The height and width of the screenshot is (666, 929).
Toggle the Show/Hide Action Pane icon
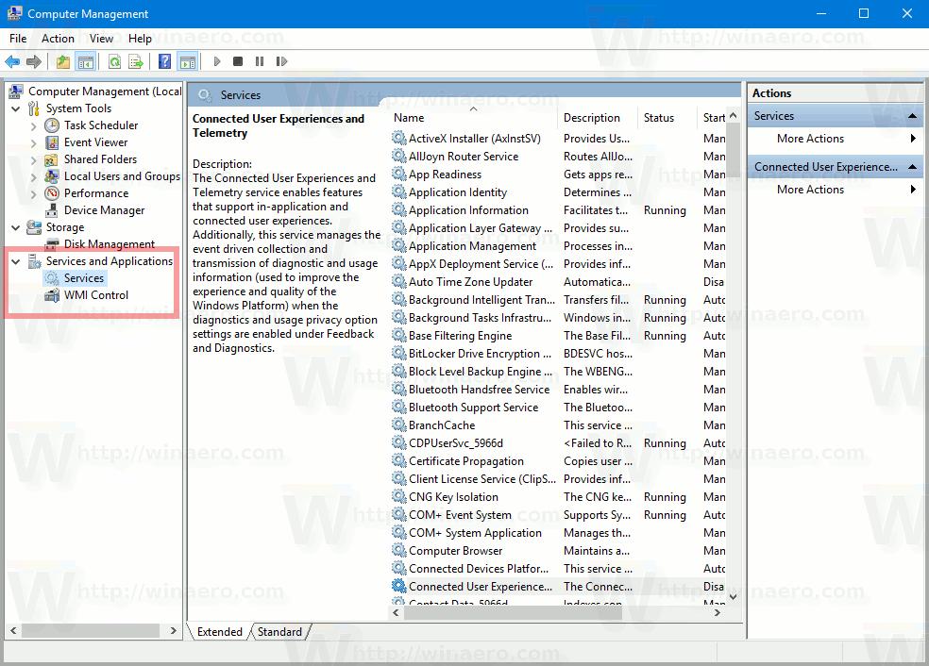point(186,60)
